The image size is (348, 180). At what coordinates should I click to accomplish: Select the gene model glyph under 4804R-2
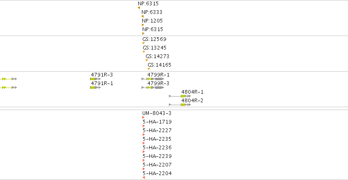point(180,105)
